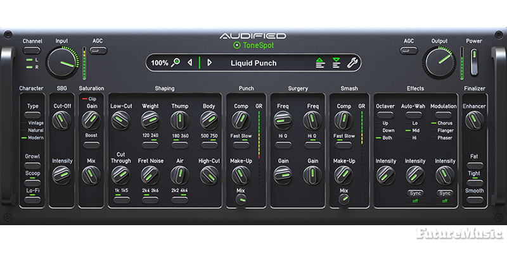
Task: Click the load preset up-arrow icon
Action: [320, 63]
